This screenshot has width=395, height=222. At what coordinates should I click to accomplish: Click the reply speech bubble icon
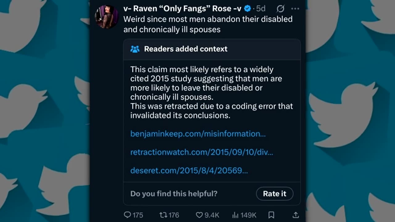tap(127, 215)
